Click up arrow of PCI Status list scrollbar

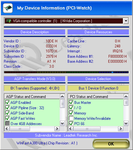pyautogui.click(x=126, y=97)
